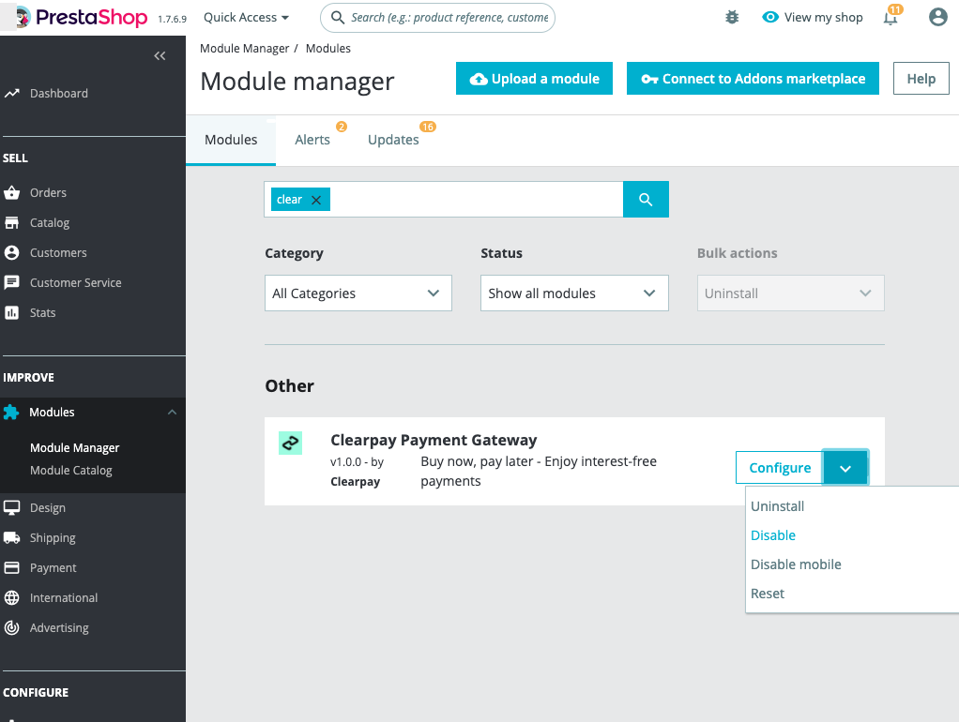The image size is (959, 722).
Task: Click the International globe icon
Action: click(x=11, y=597)
